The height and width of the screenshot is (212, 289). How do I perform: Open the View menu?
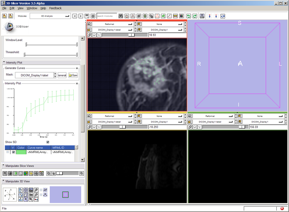point(21,8)
